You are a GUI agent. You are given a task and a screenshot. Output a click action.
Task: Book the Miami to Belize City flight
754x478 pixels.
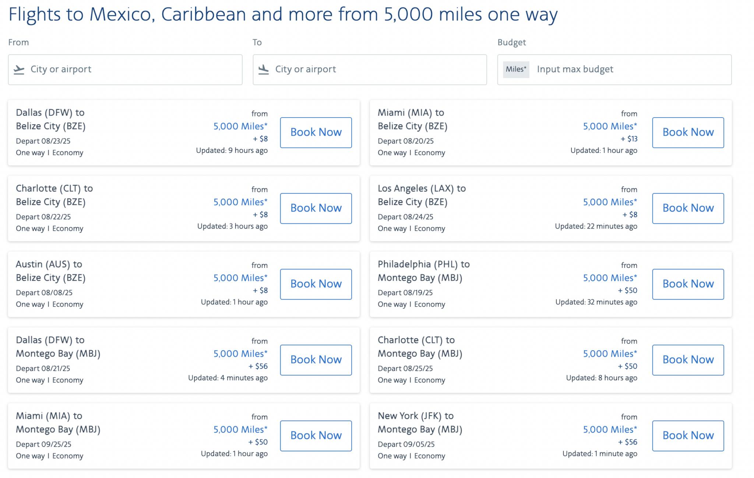[688, 132]
